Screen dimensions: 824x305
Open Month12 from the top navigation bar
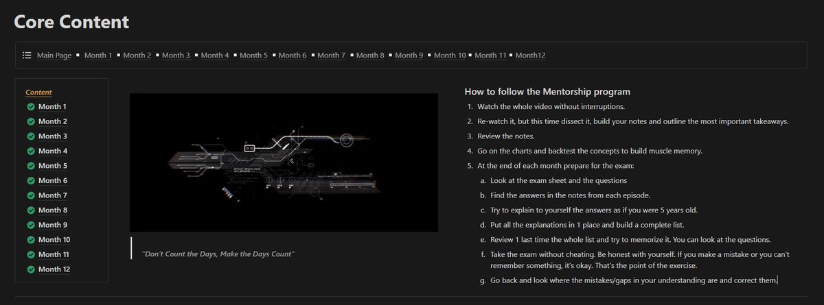click(x=530, y=56)
